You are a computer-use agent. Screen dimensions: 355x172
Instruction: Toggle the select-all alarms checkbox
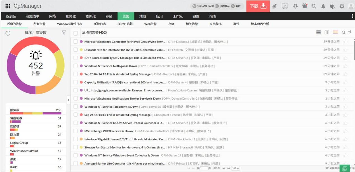(x=76, y=33)
